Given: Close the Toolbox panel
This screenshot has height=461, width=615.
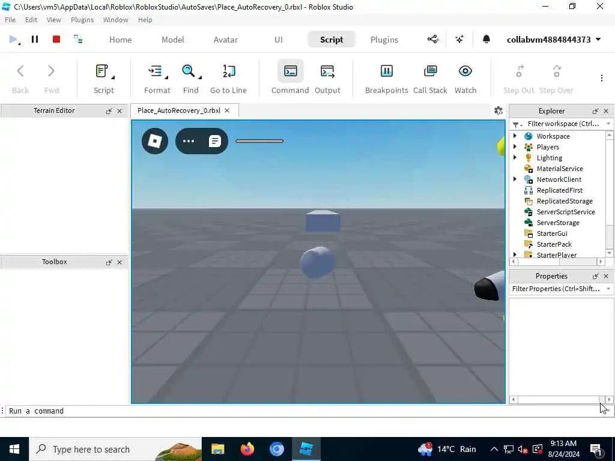Looking at the screenshot, I should [120, 262].
